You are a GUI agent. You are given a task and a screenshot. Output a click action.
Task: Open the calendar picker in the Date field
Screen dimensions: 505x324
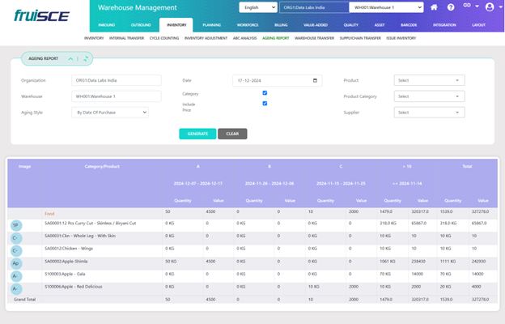316,80
